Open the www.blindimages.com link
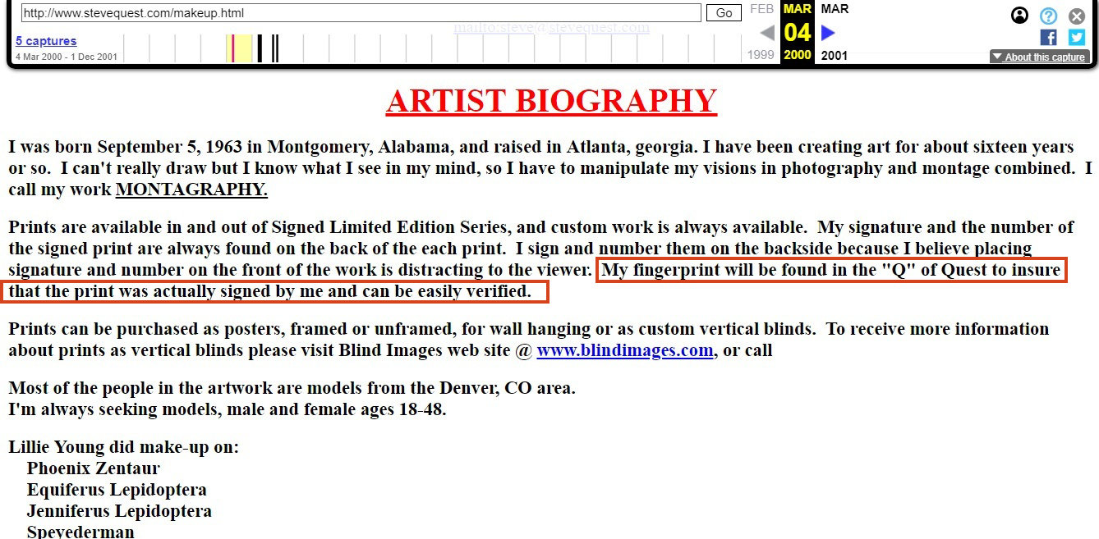1099x539 pixels. [x=625, y=350]
